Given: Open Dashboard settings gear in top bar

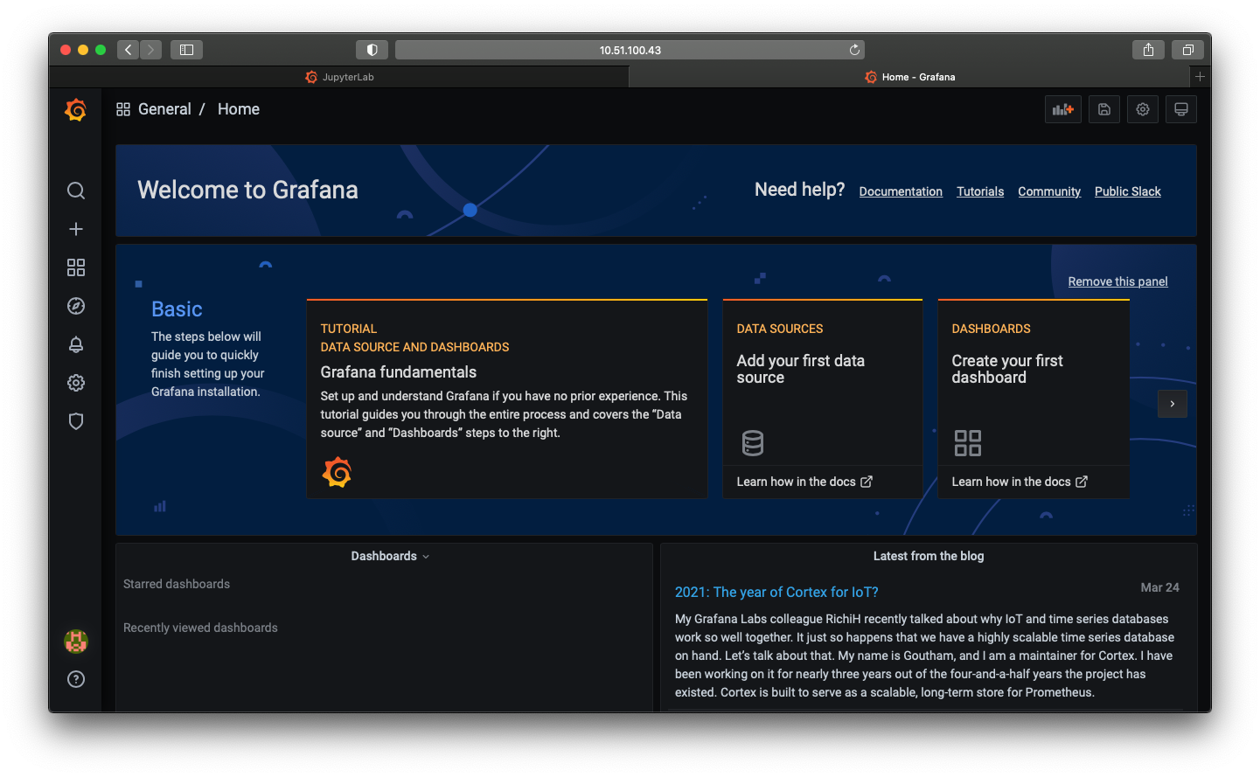Looking at the screenshot, I should (x=1143, y=109).
